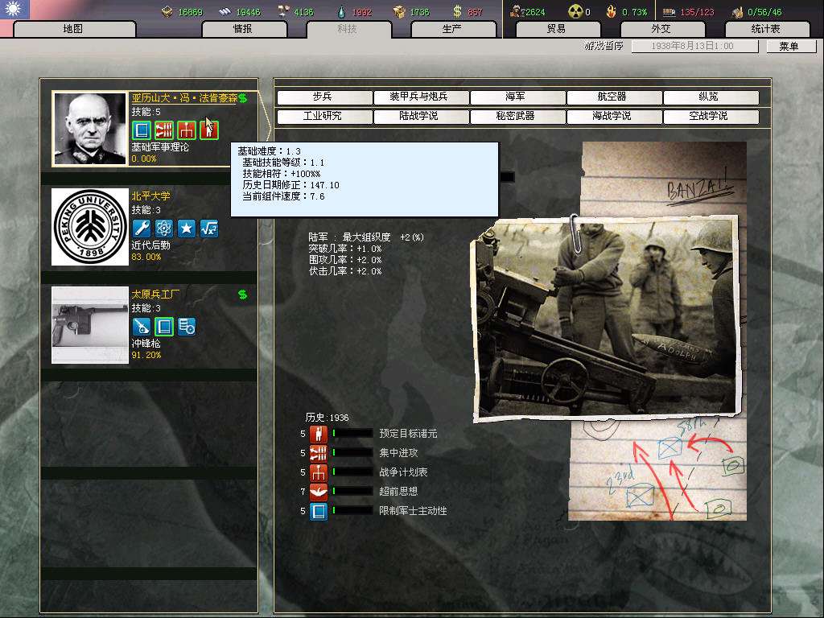Screen dimensions: 824x618
Task: Click the progress bar of 预定目标诸元
Action: tap(352, 434)
